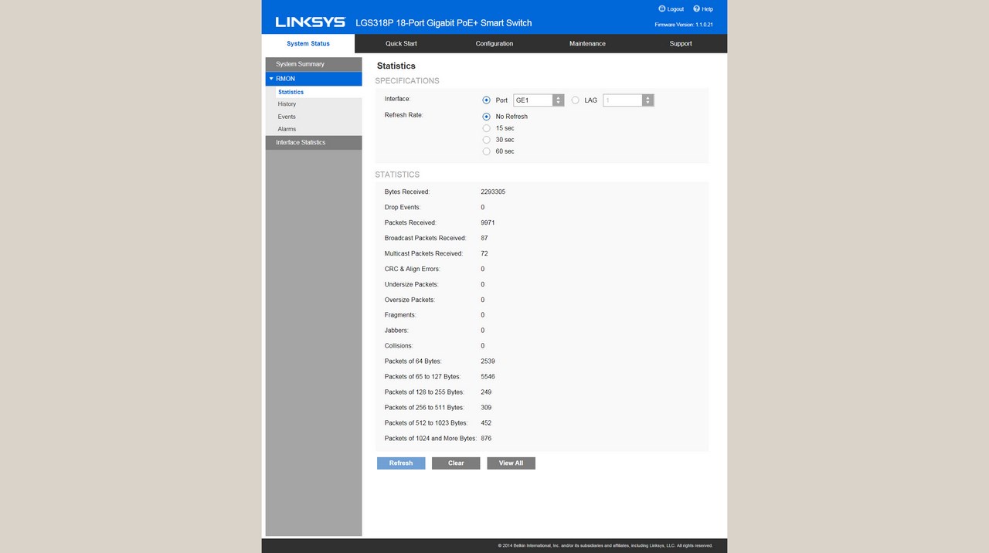Click Packets of 512 to 1023 Bytes value 452
The width and height of the screenshot is (989, 553).
(x=486, y=423)
